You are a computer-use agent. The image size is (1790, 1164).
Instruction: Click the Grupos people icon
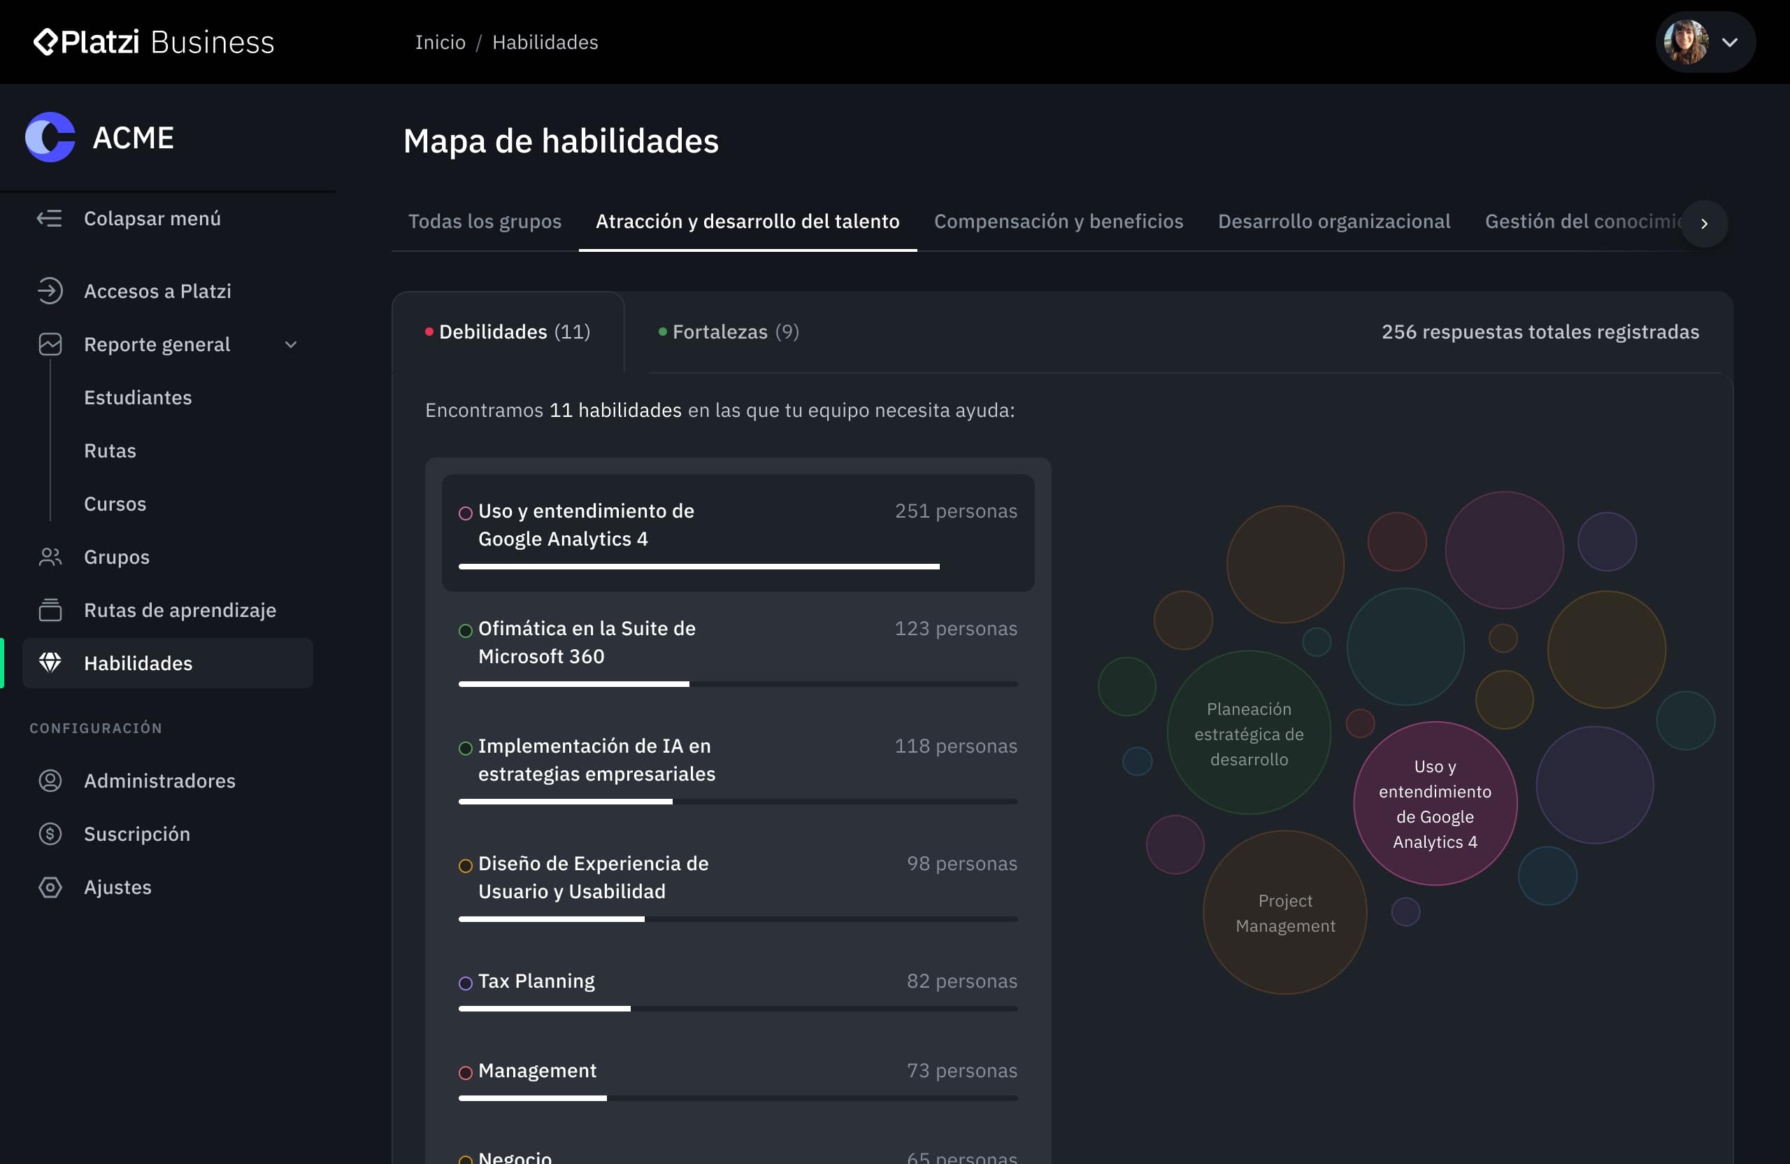pyautogui.click(x=50, y=557)
